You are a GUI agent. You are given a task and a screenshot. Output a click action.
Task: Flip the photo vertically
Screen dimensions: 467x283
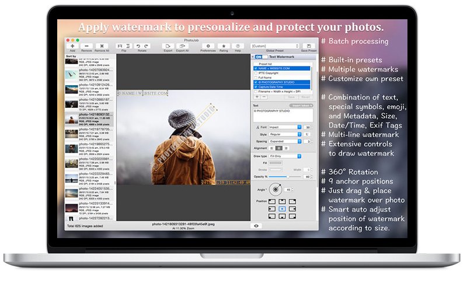tap(128, 46)
